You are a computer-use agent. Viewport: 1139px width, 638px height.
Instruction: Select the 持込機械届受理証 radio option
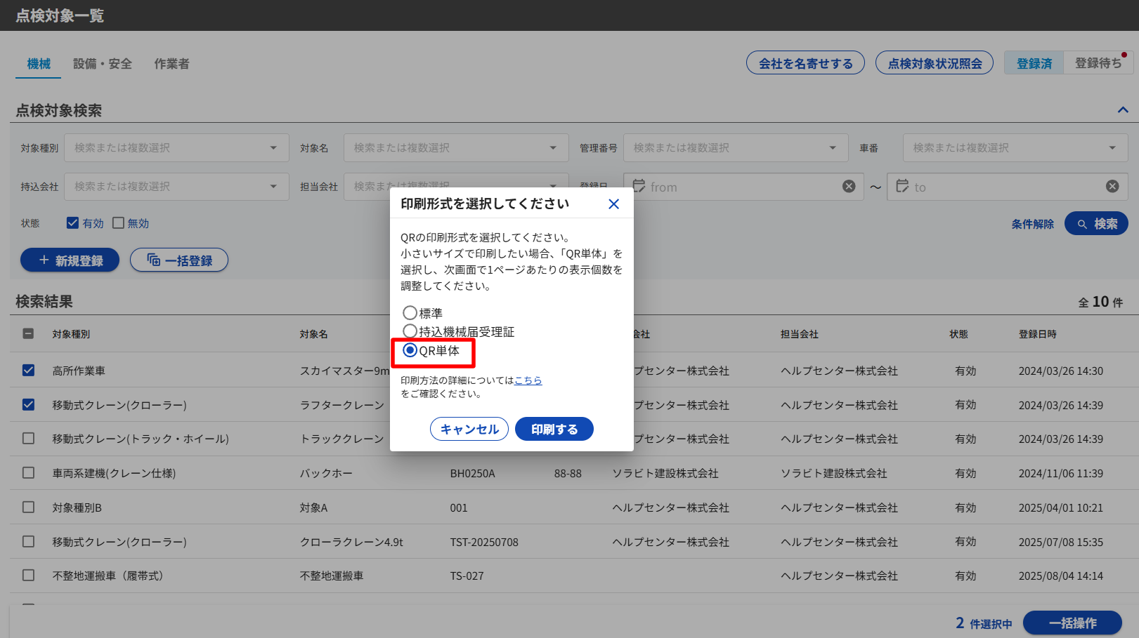(x=410, y=331)
